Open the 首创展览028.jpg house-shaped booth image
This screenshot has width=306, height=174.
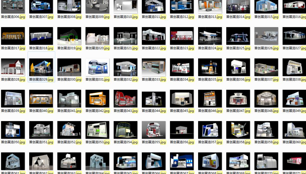point(13,67)
